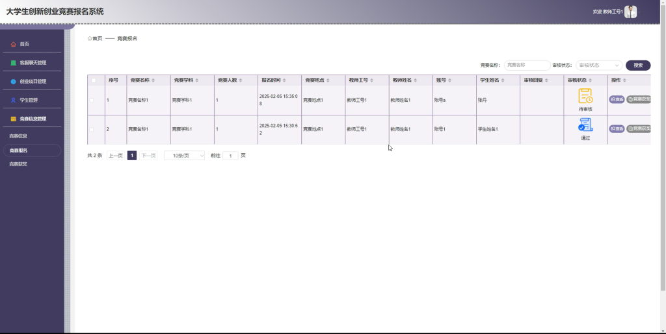Check the checkbox for row 2

91,130
